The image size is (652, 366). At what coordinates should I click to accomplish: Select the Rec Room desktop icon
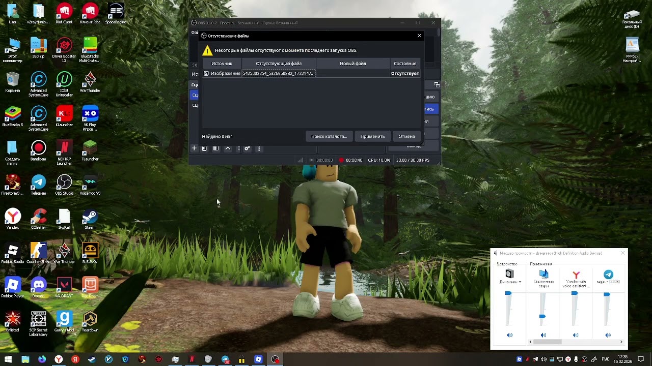click(90, 288)
